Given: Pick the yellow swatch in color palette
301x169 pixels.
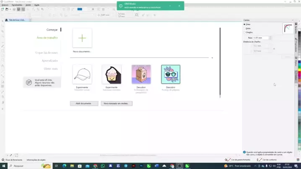Looking at the screenshot, I should [x=299, y=70].
